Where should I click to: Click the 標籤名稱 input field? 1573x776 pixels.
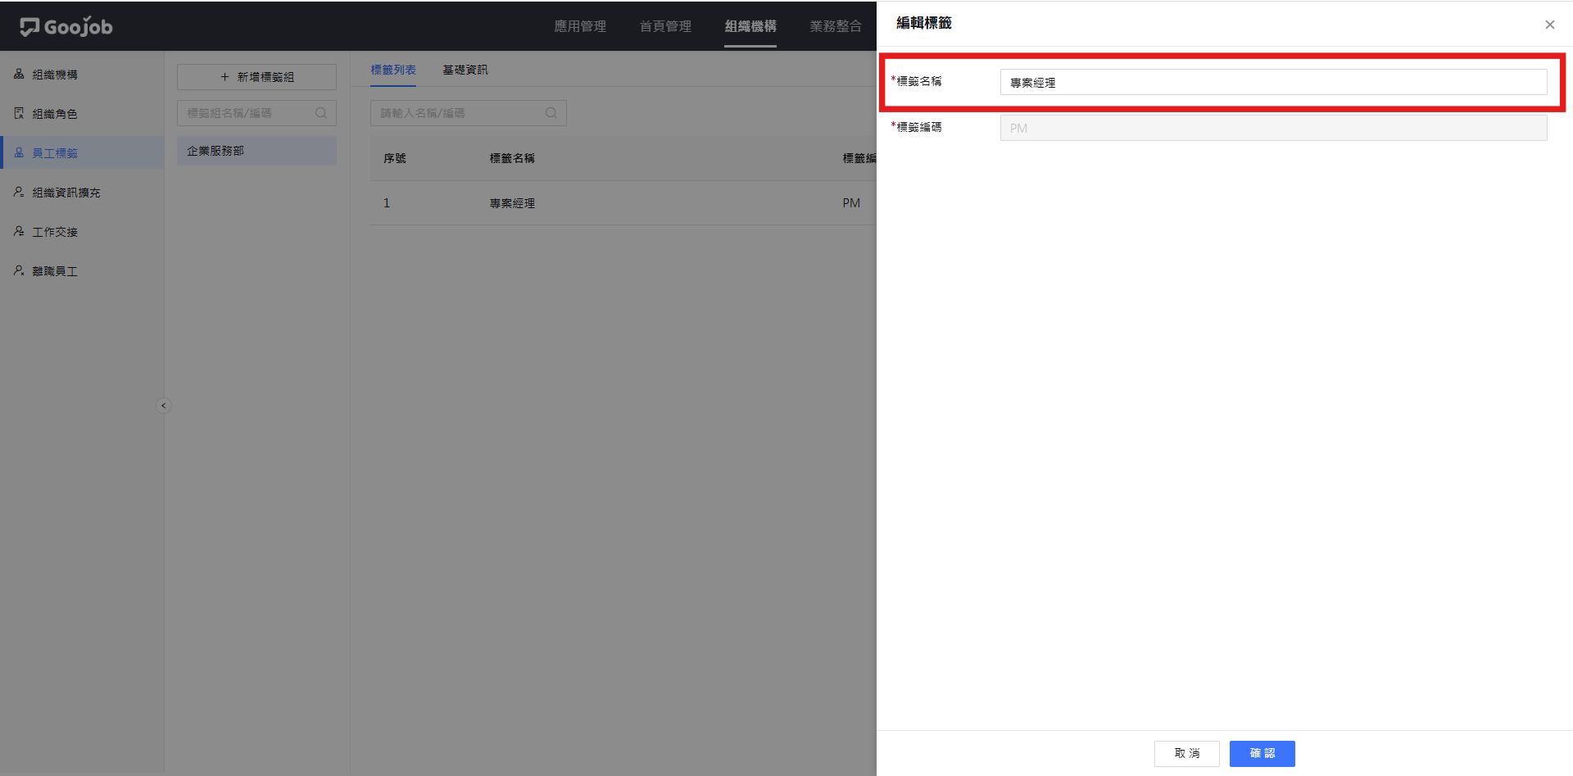coord(1274,82)
